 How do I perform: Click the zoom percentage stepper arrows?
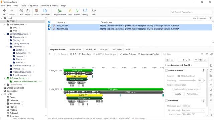187,60
